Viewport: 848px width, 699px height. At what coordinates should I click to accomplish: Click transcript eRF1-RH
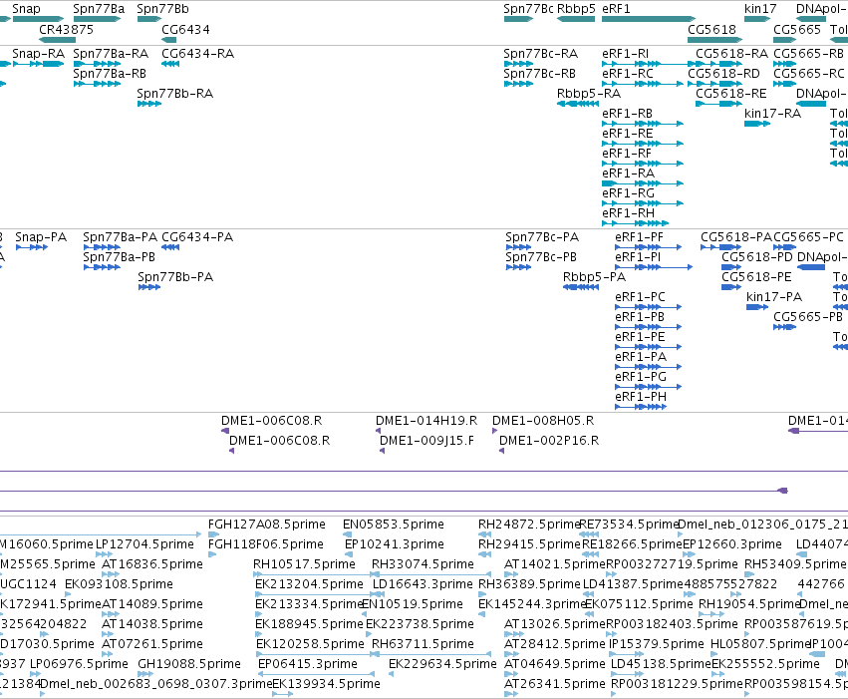coord(635,223)
